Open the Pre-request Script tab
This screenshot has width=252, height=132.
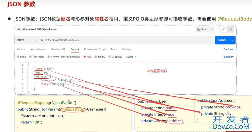[x=95, y=49]
